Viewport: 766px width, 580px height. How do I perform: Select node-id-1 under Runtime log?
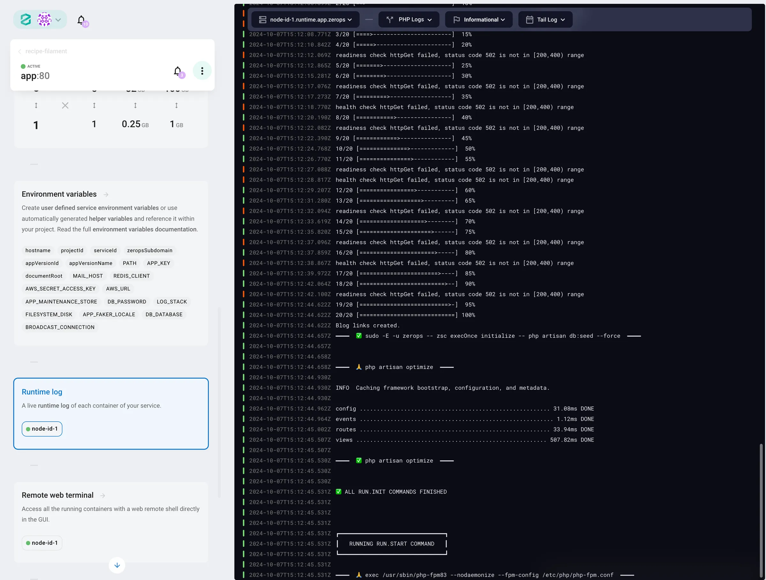point(42,429)
